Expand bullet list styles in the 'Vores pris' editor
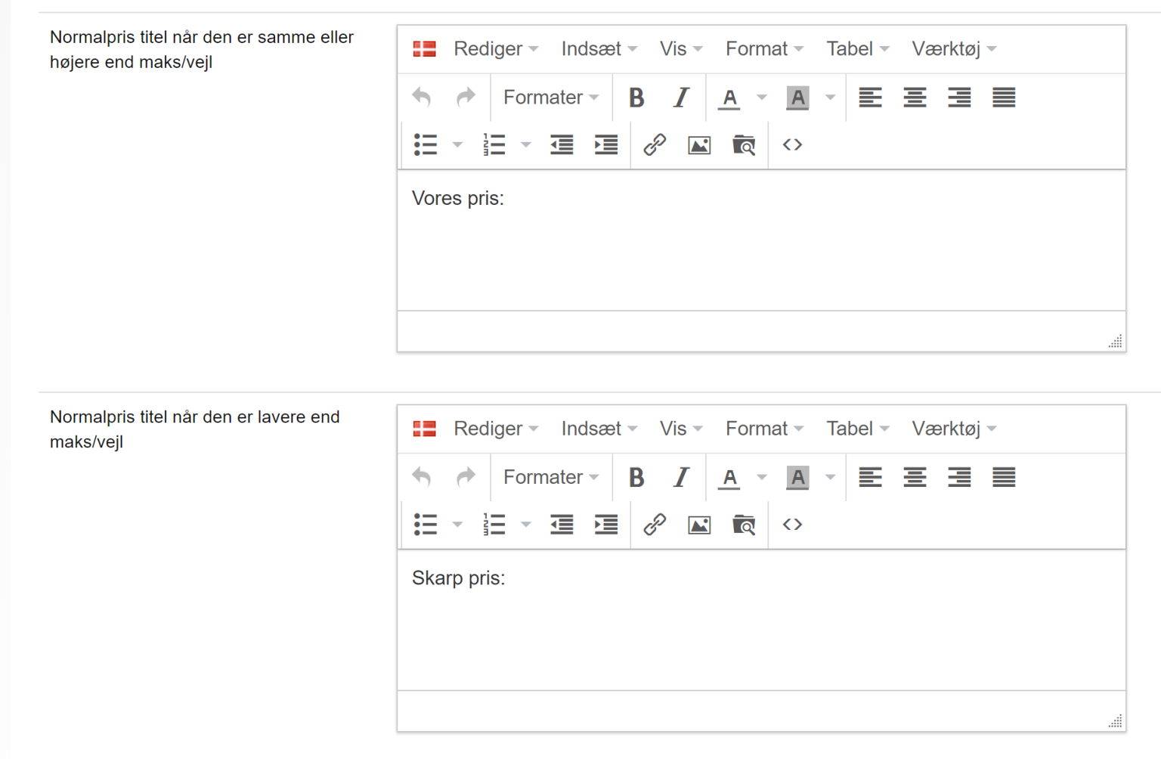Screen dimensions: 1161x759 457,144
